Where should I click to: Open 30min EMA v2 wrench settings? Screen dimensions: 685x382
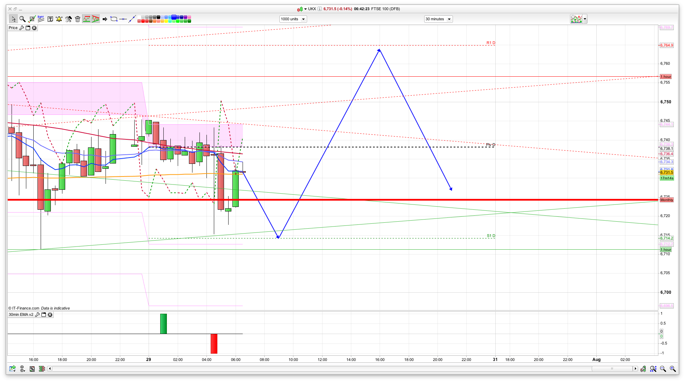point(38,314)
